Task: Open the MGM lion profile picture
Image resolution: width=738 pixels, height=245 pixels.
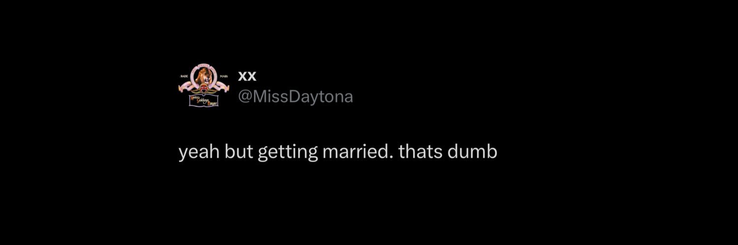Action: 204,85
